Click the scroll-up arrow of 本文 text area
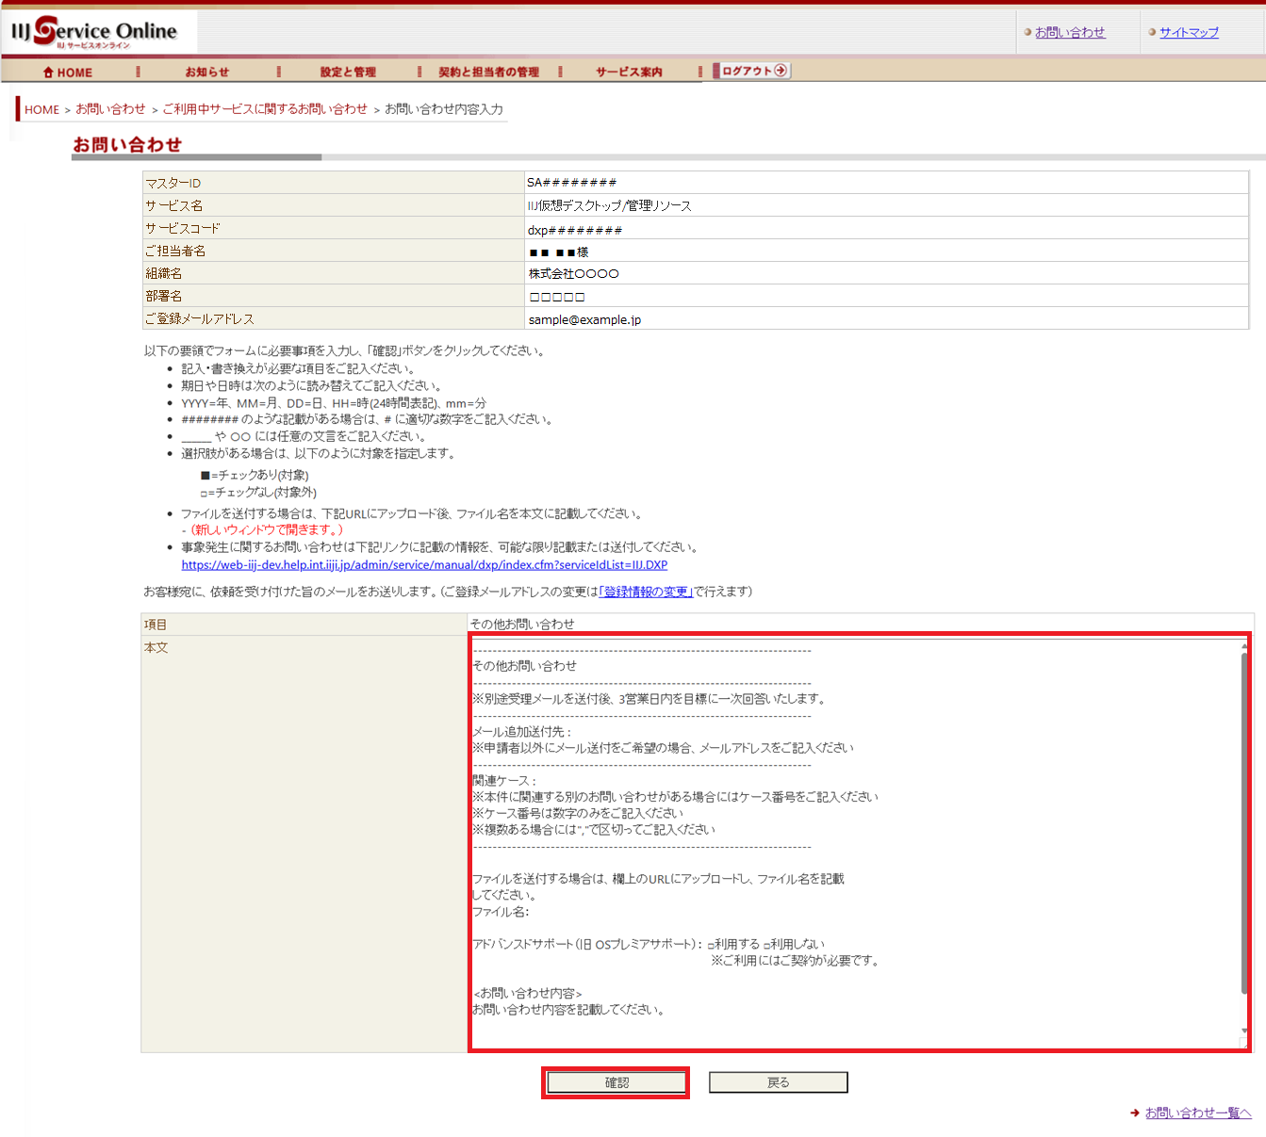This screenshot has height=1137, width=1266. pyautogui.click(x=1244, y=646)
